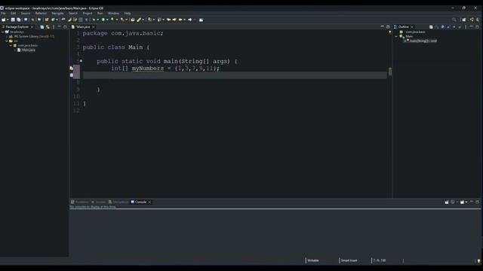483x271 pixels.
Task: Close the Console tab
Action: point(149,202)
